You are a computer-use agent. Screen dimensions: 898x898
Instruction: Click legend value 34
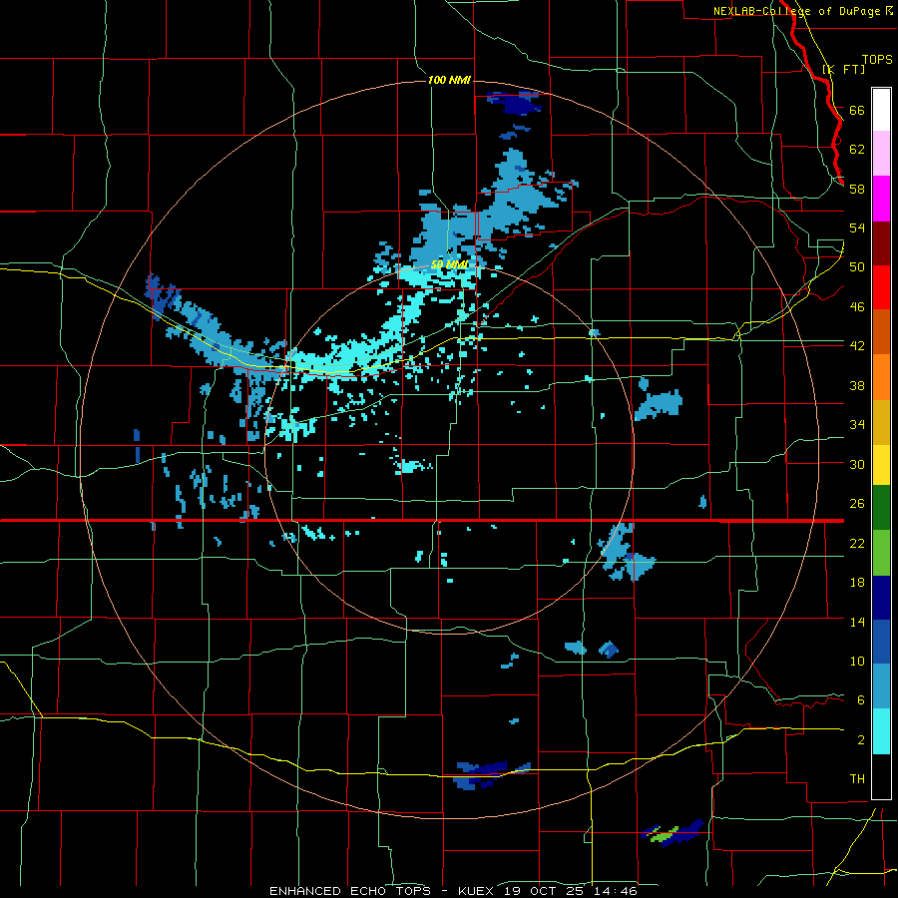[857, 425]
